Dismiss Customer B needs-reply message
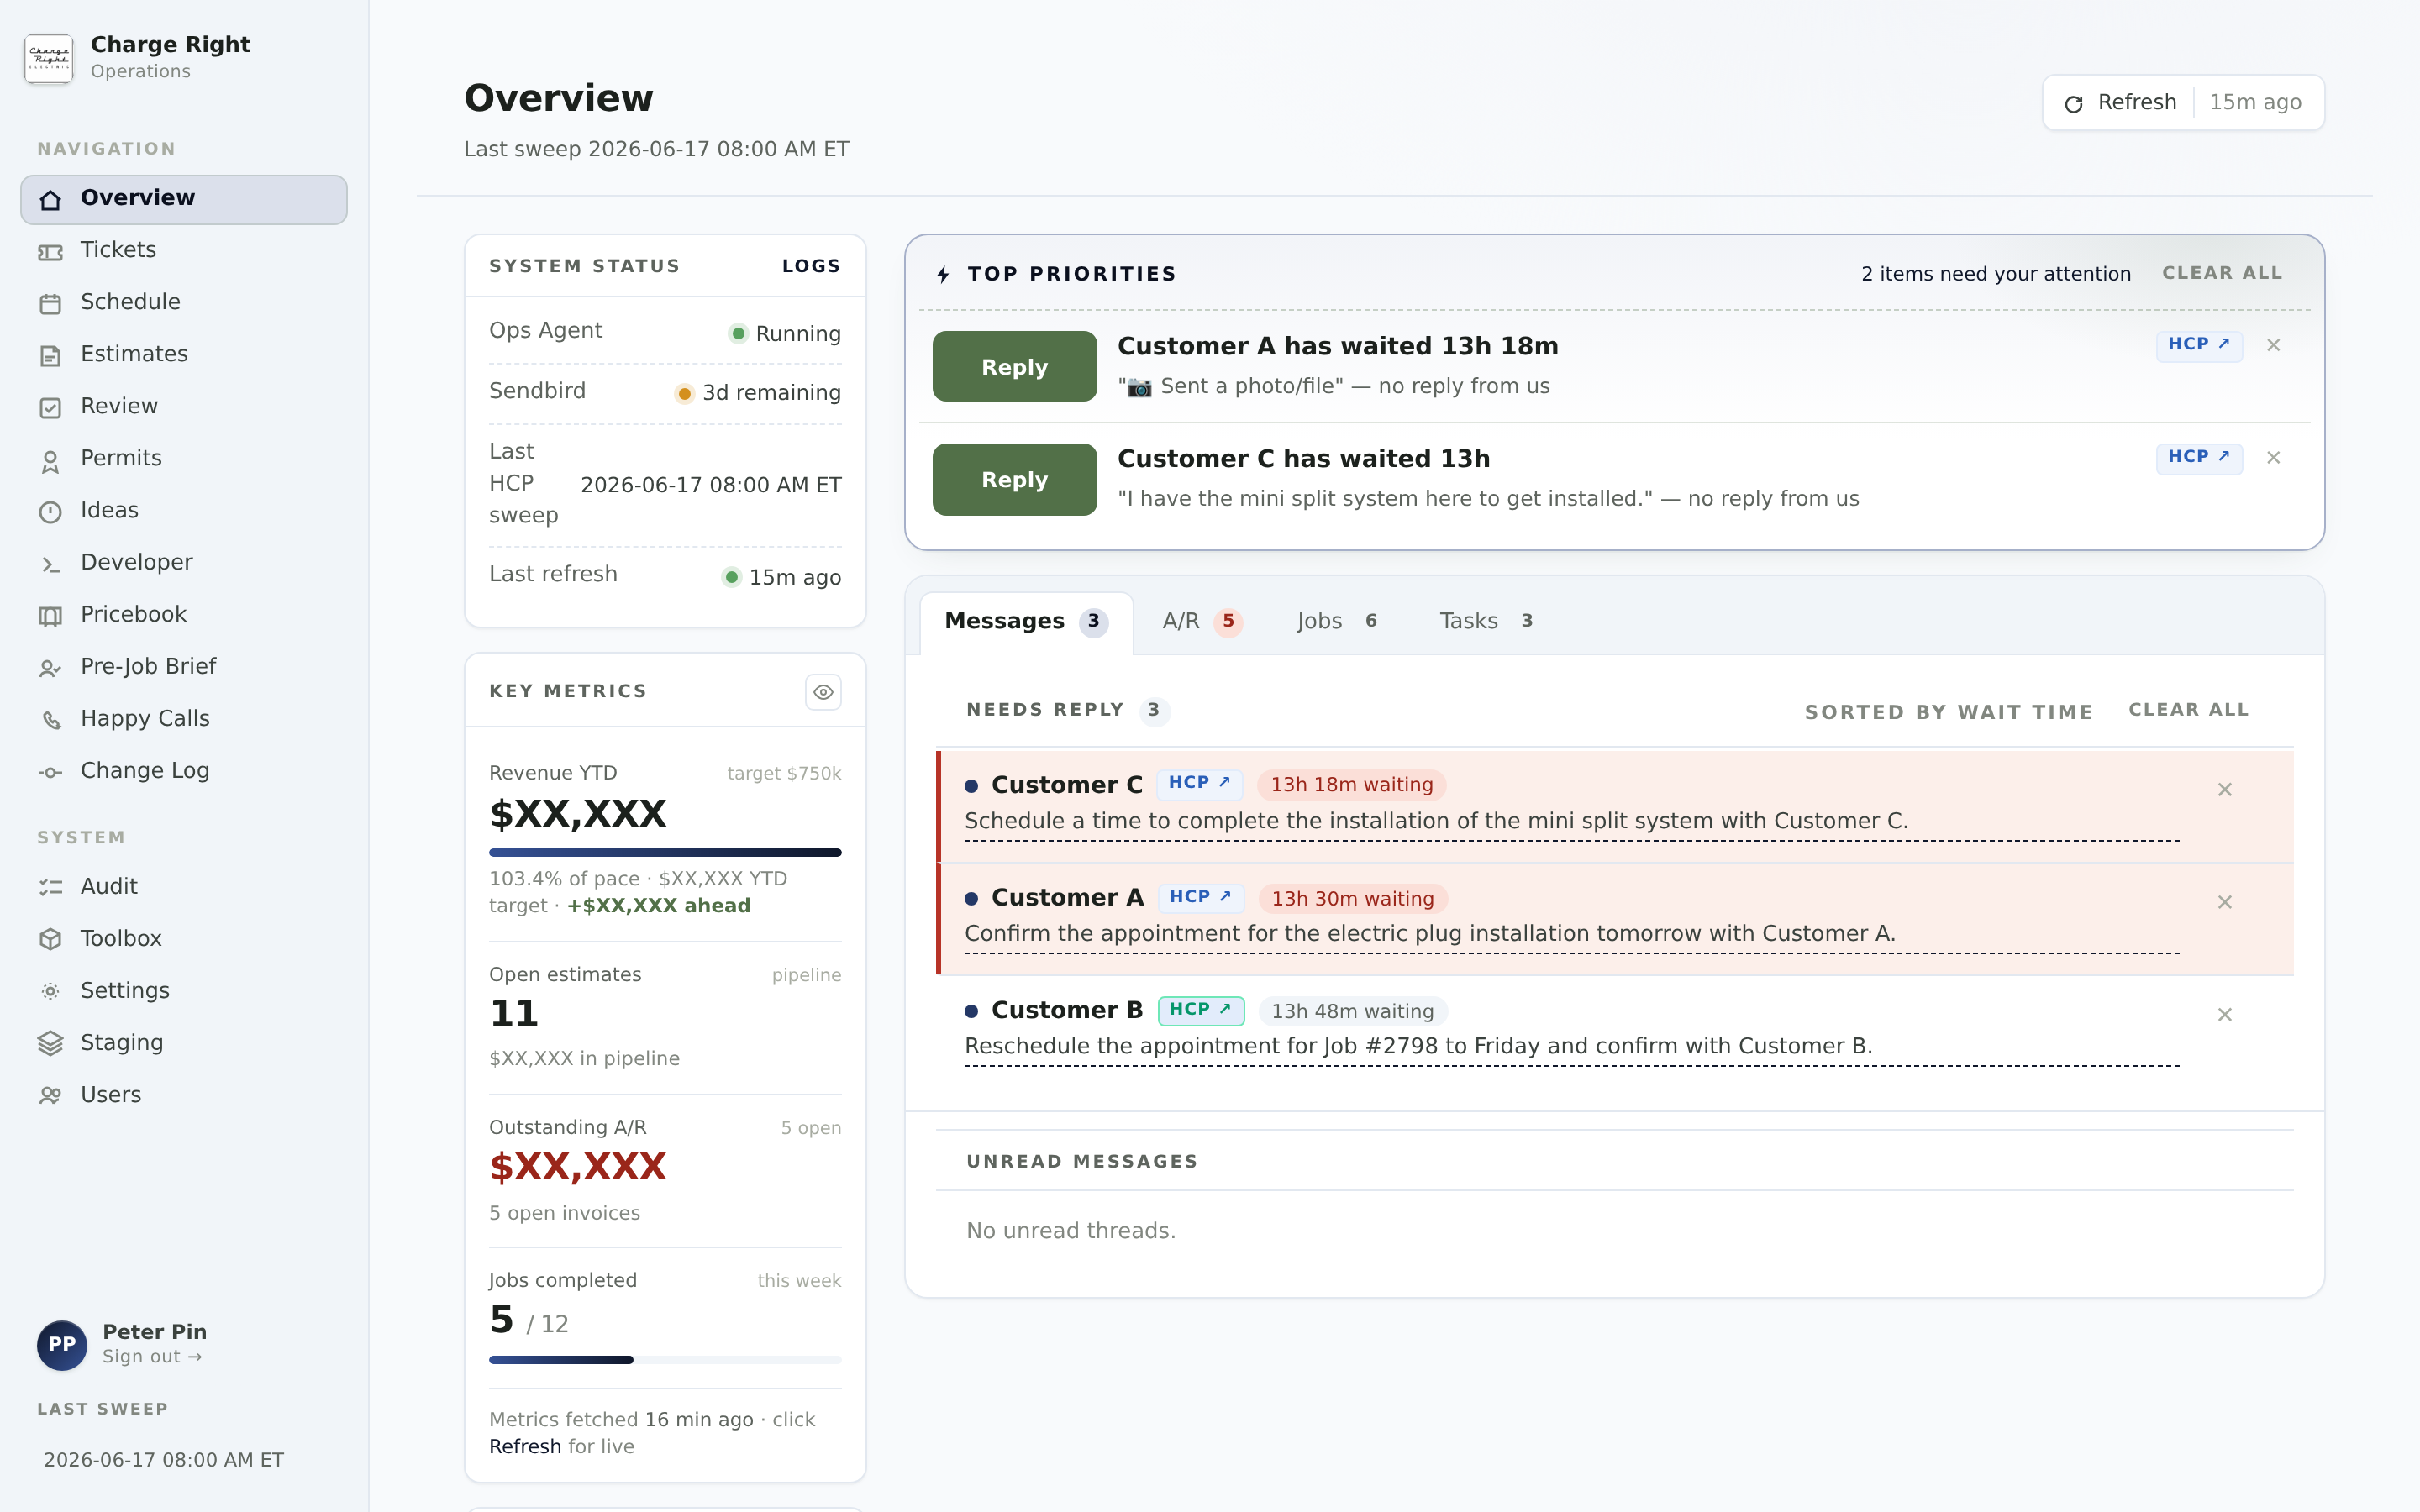The image size is (2420, 1512). tap(2225, 1014)
